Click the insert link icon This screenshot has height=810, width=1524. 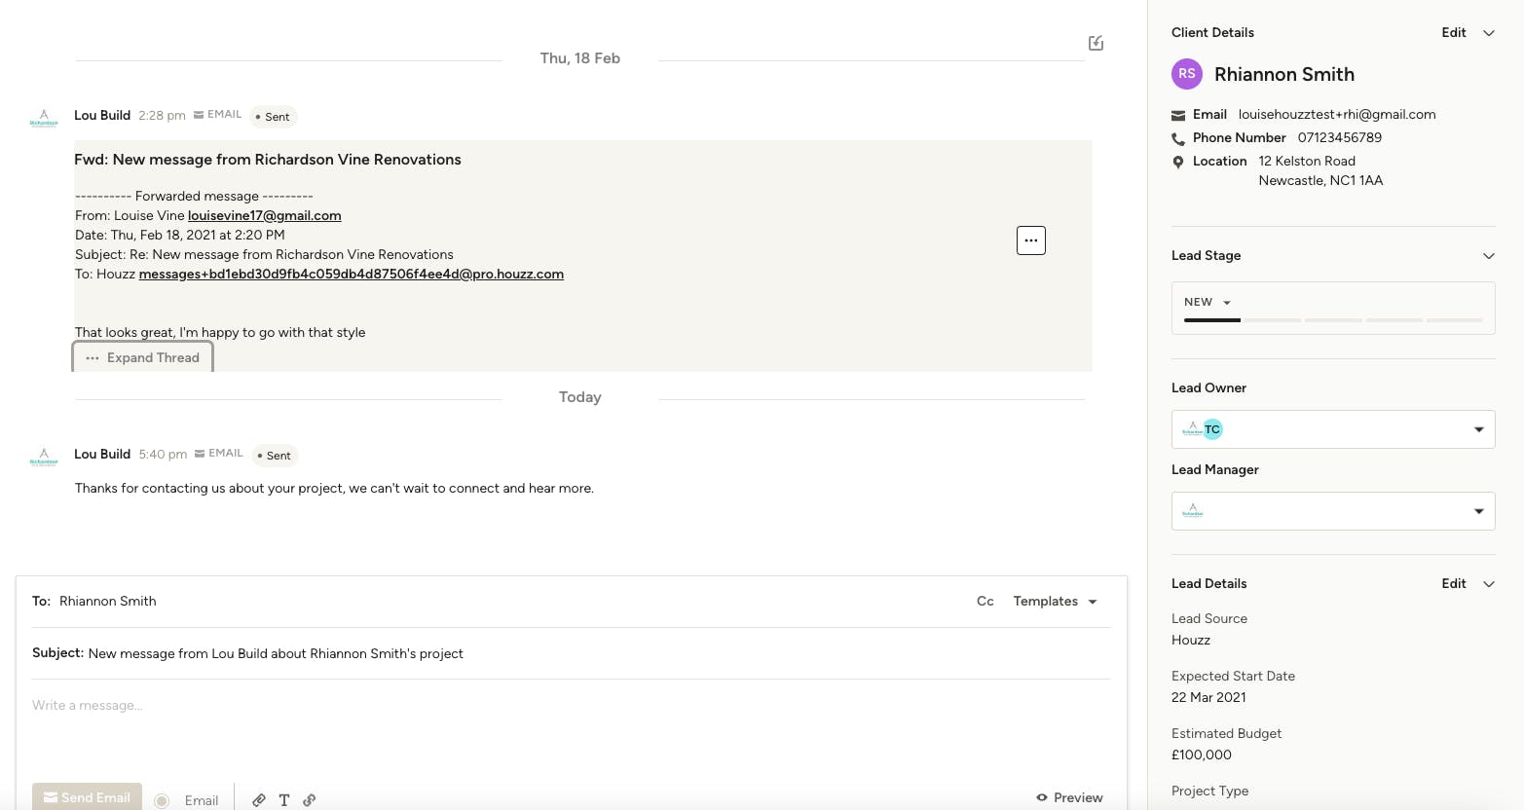[310, 800]
